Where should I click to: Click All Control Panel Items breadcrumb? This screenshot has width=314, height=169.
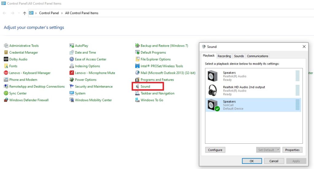[x=82, y=13]
